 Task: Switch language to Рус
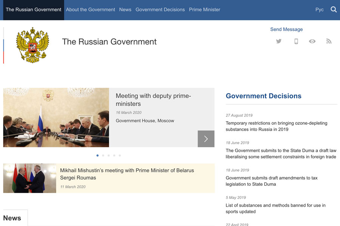[x=319, y=10]
